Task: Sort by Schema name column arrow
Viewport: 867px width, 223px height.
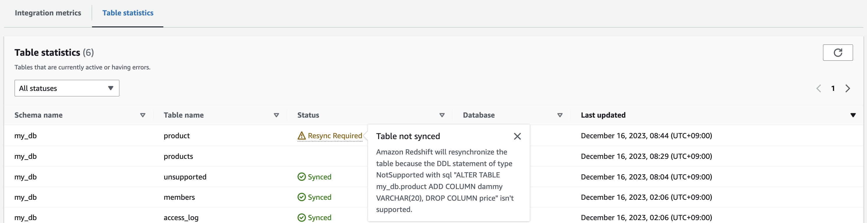Action: 143,115
